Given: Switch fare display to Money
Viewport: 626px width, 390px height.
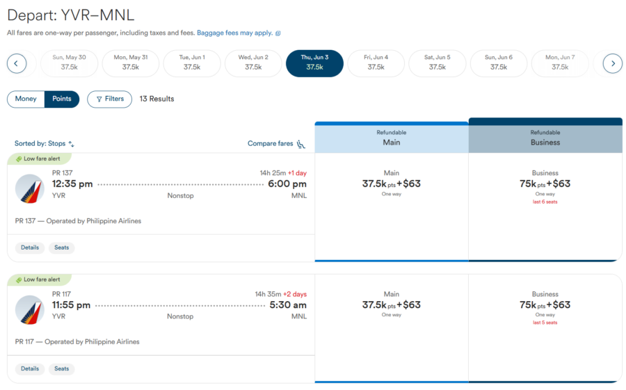Looking at the screenshot, I should [26, 99].
